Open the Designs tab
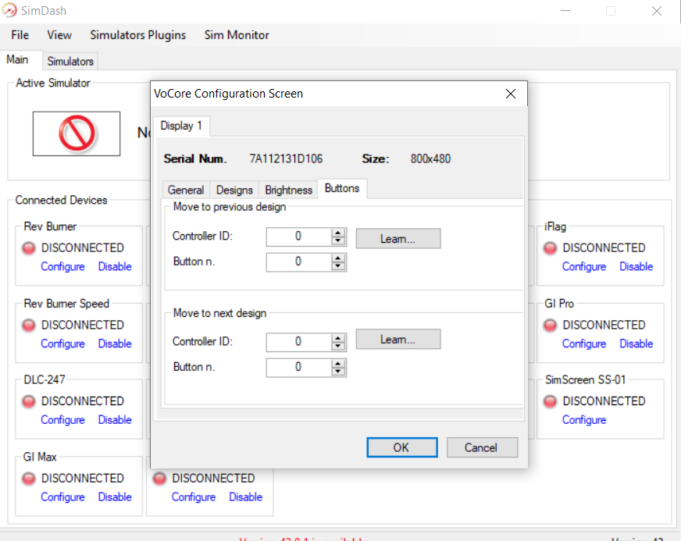681x541 pixels. click(234, 190)
